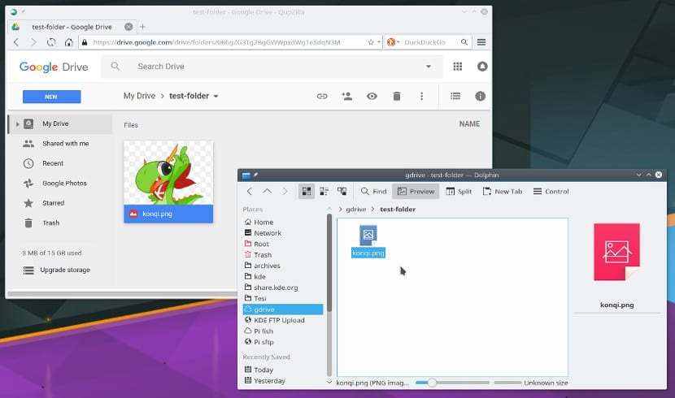675x398 pixels.
Task: Click gdrive in Dolphin breadcrumb
Action: click(x=355, y=210)
